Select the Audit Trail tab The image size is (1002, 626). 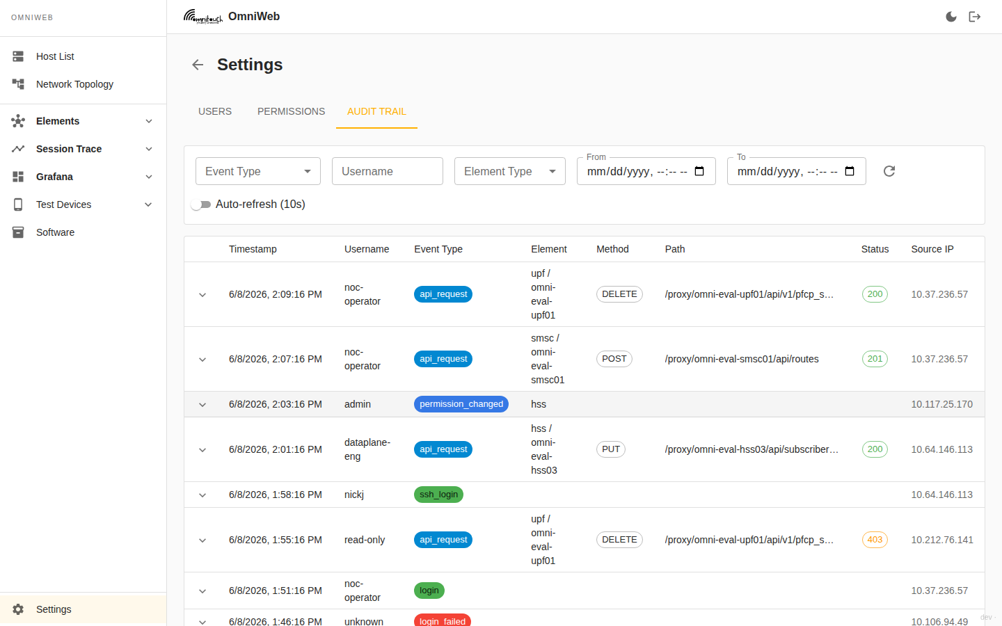[x=376, y=111]
